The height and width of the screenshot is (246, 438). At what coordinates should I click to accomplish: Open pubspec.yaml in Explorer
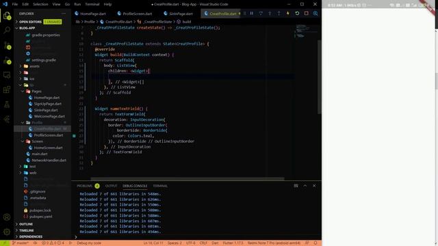pos(41,217)
